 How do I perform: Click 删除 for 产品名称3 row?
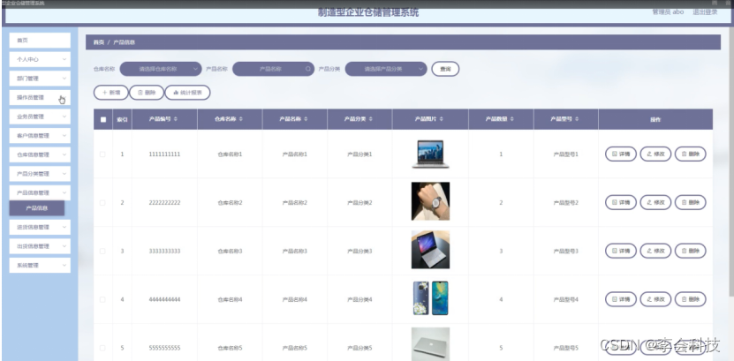tap(691, 251)
